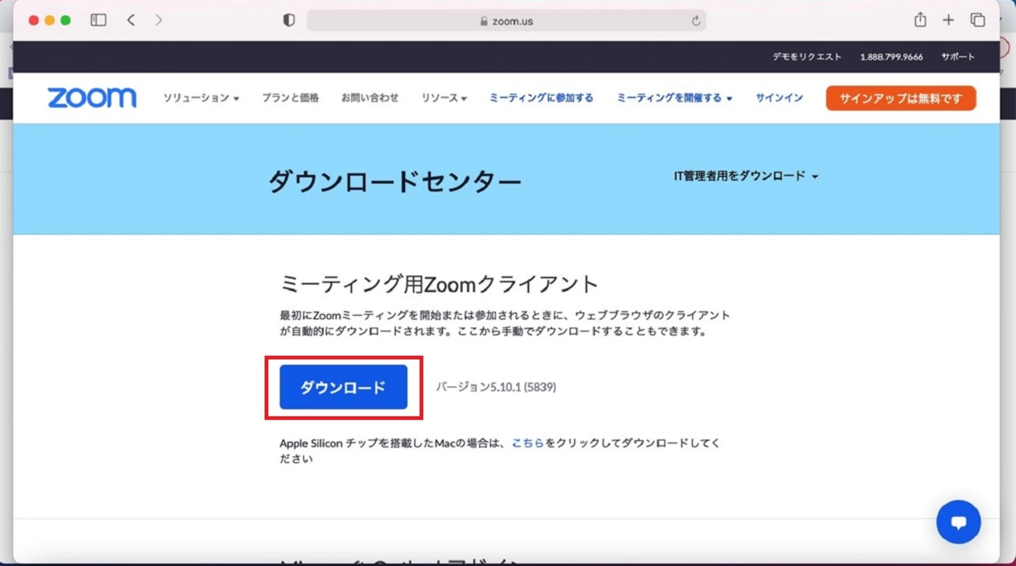The height and width of the screenshot is (566, 1016).
Task: Open the privacy report shield icon
Action: pos(289,20)
